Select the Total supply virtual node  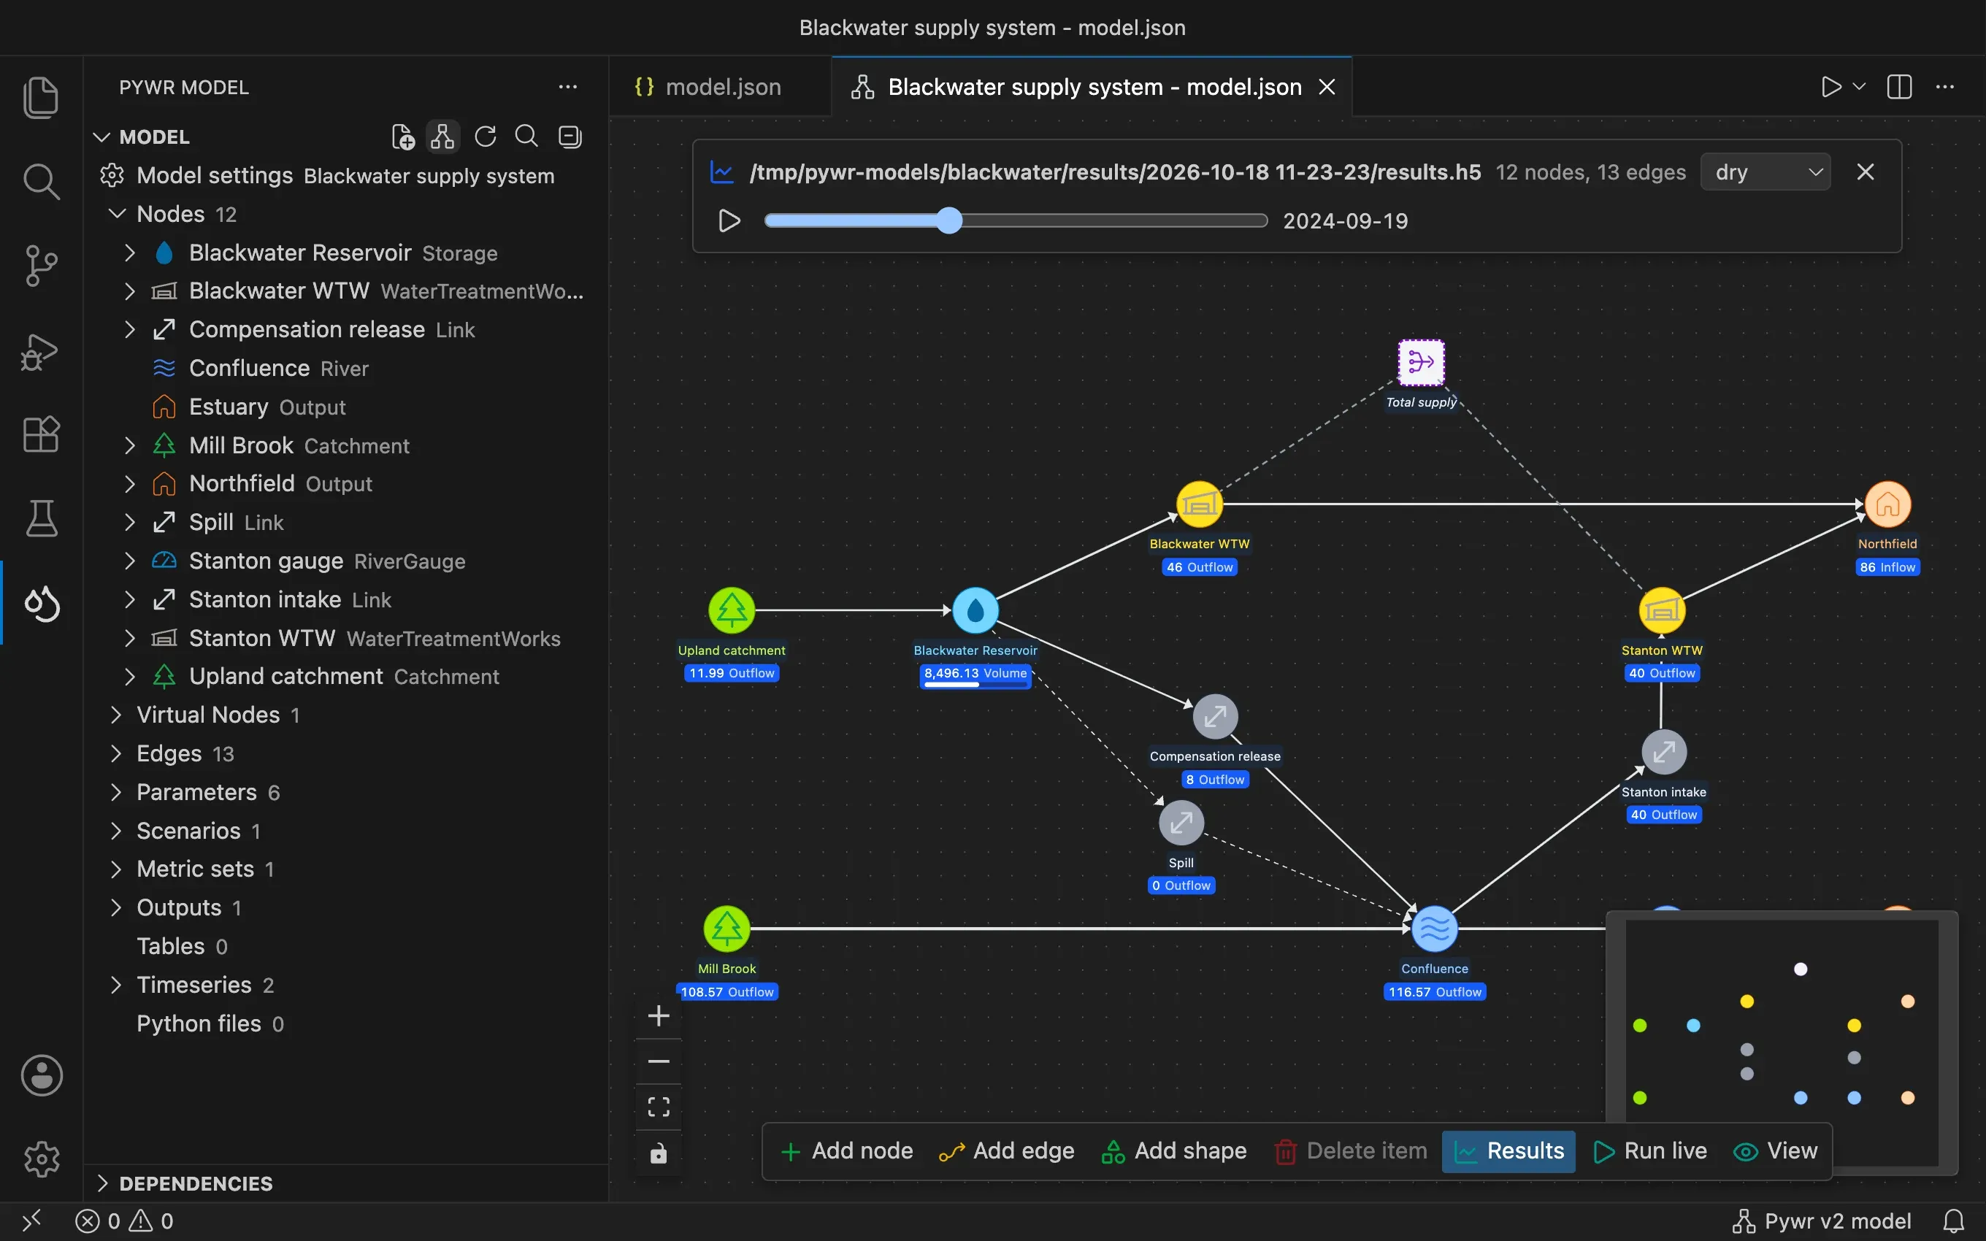point(1422,363)
